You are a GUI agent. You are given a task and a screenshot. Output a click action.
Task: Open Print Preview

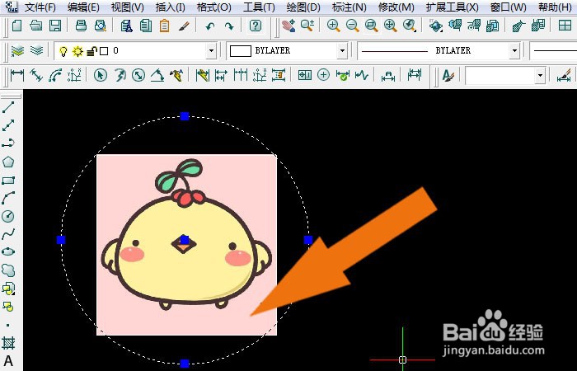coord(100,26)
